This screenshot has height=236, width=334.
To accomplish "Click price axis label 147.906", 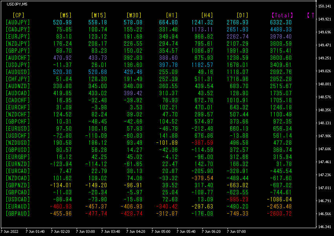I will (x=325, y=136).
